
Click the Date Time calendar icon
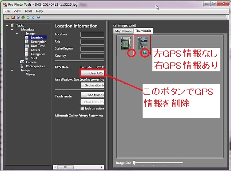click(x=27, y=46)
